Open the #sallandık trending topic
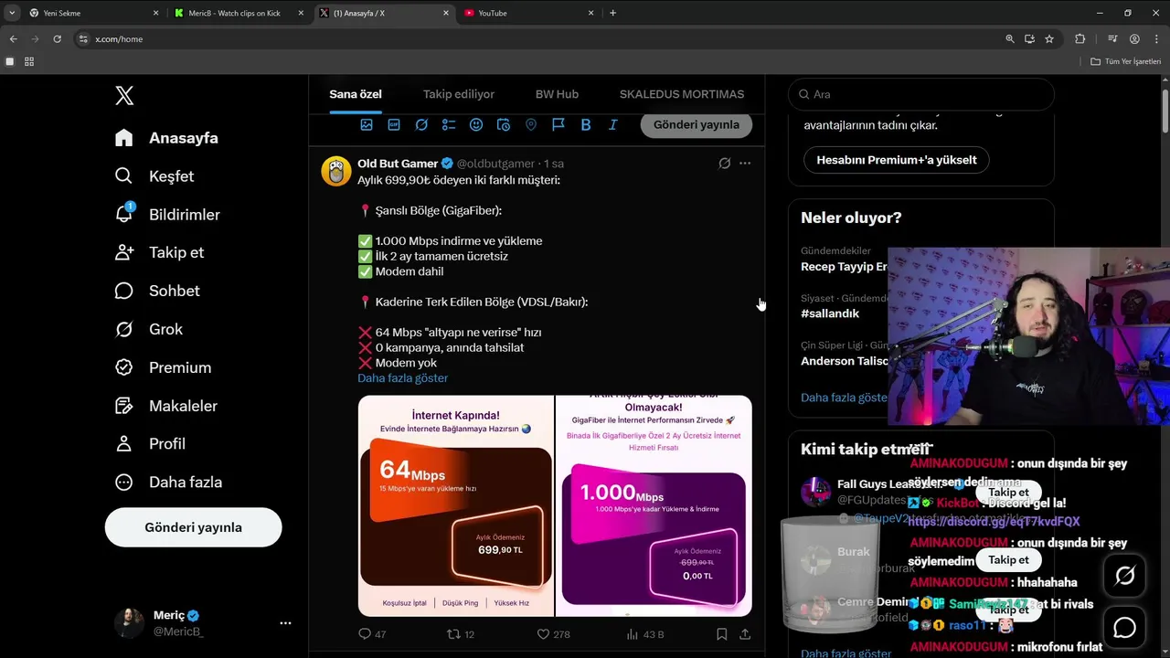The width and height of the screenshot is (1170, 658). point(830,313)
